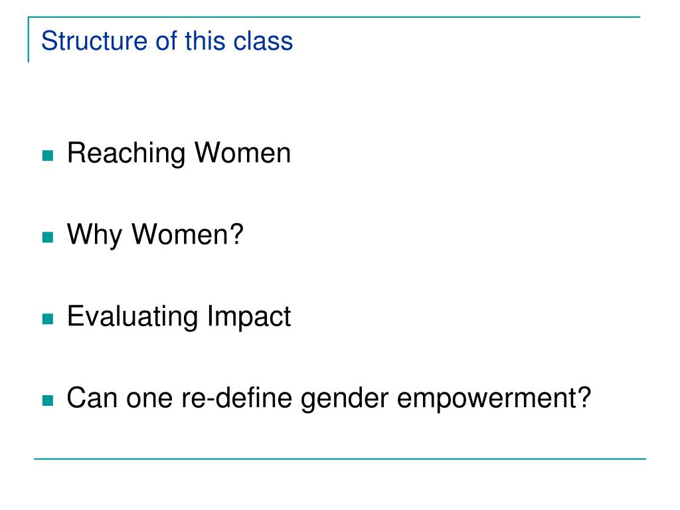Select the bullet before Can one re-define
The image size is (680, 510).
48,400
